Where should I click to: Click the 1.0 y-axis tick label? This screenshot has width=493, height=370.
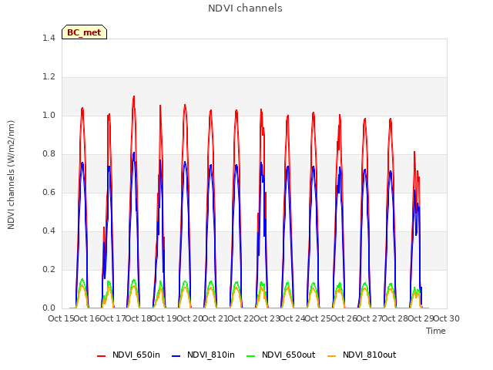pos(49,115)
